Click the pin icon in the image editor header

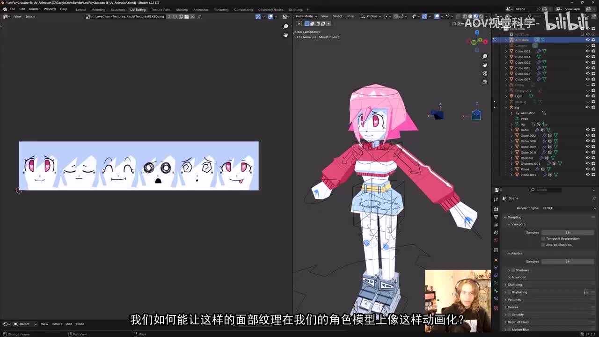point(199,16)
